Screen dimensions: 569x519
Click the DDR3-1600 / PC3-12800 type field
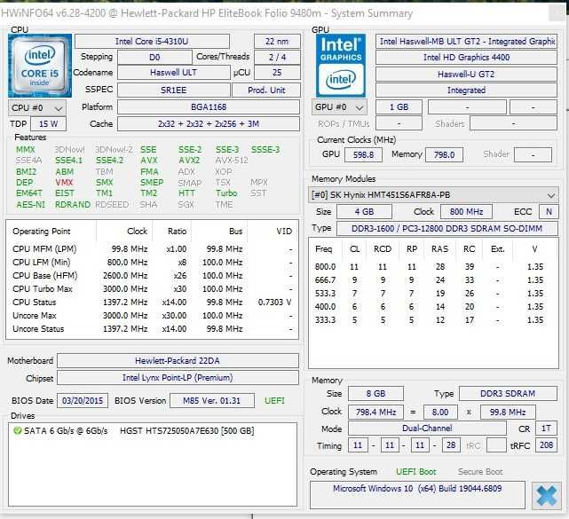point(447,229)
